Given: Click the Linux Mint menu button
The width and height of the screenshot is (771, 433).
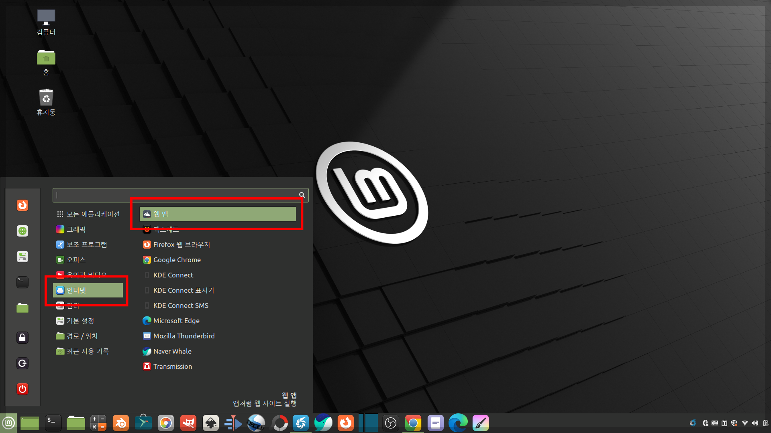Looking at the screenshot, I should pos(8,423).
